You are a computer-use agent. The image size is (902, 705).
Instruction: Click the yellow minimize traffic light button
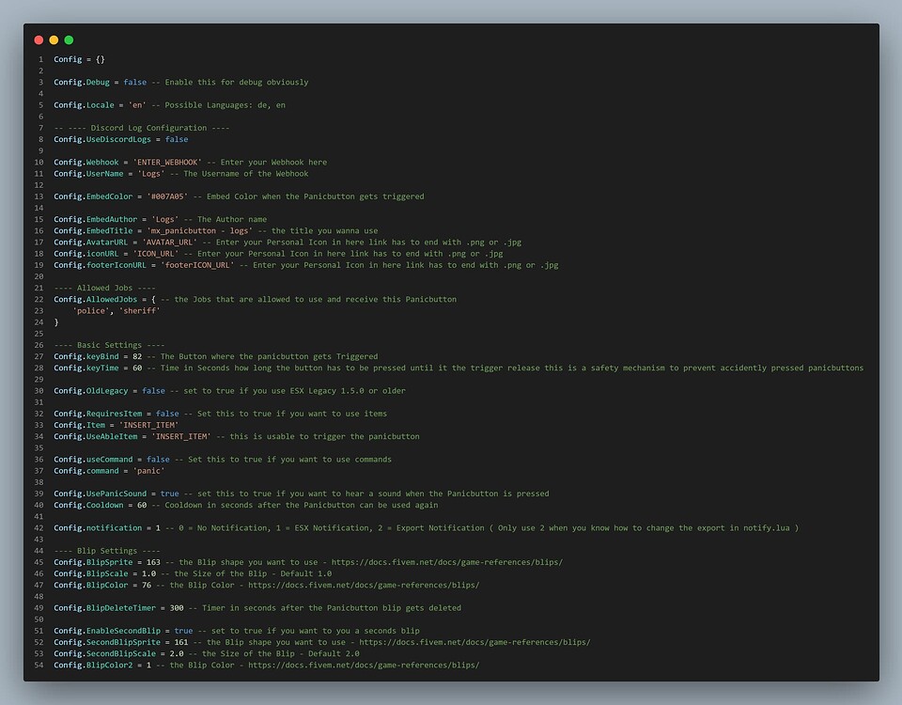pyautogui.click(x=54, y=39)
